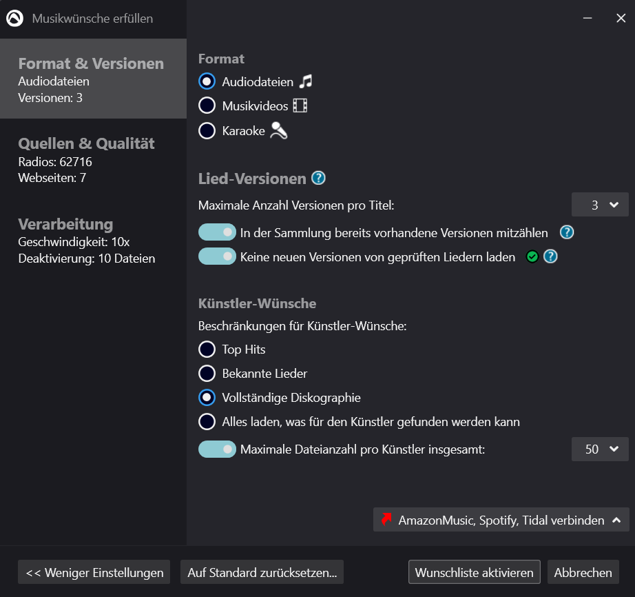
Task: Click the green checkmark icon for geprüften Liedern
Action: coord(532,256)
